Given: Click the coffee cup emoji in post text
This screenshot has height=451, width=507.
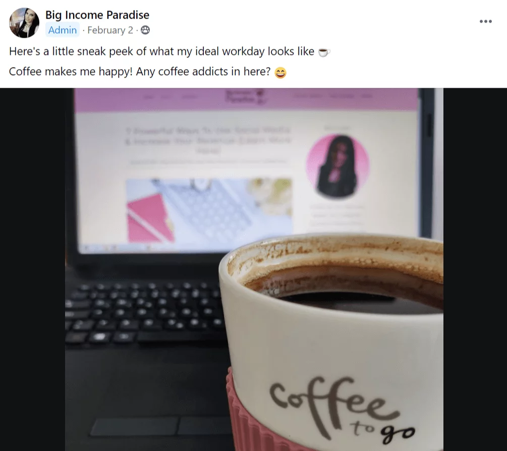Looking at the screenshot, I should (x=324, y=52).
